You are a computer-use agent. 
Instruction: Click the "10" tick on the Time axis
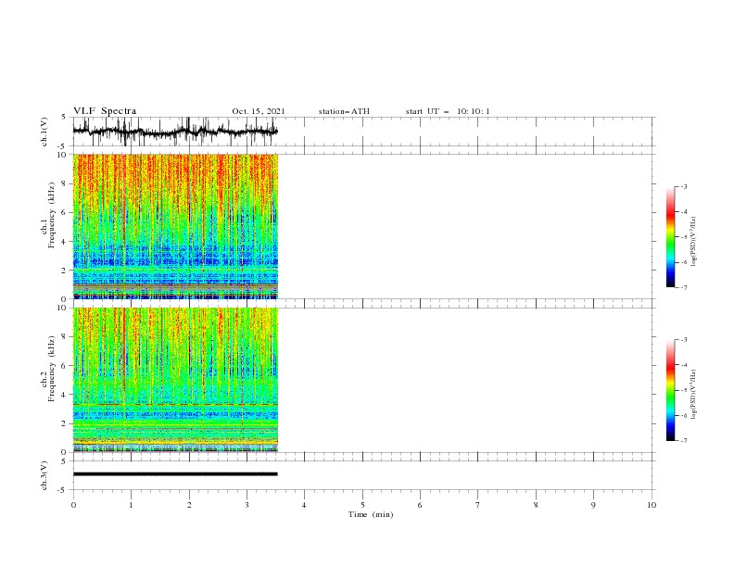(652, 505)
